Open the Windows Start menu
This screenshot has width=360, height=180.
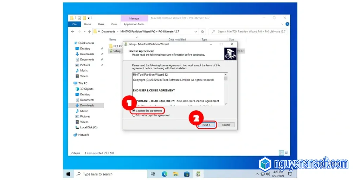pos(69,174)
